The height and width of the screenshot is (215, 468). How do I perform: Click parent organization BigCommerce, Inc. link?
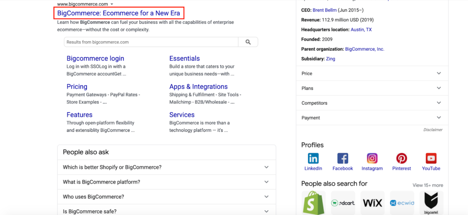365,49
